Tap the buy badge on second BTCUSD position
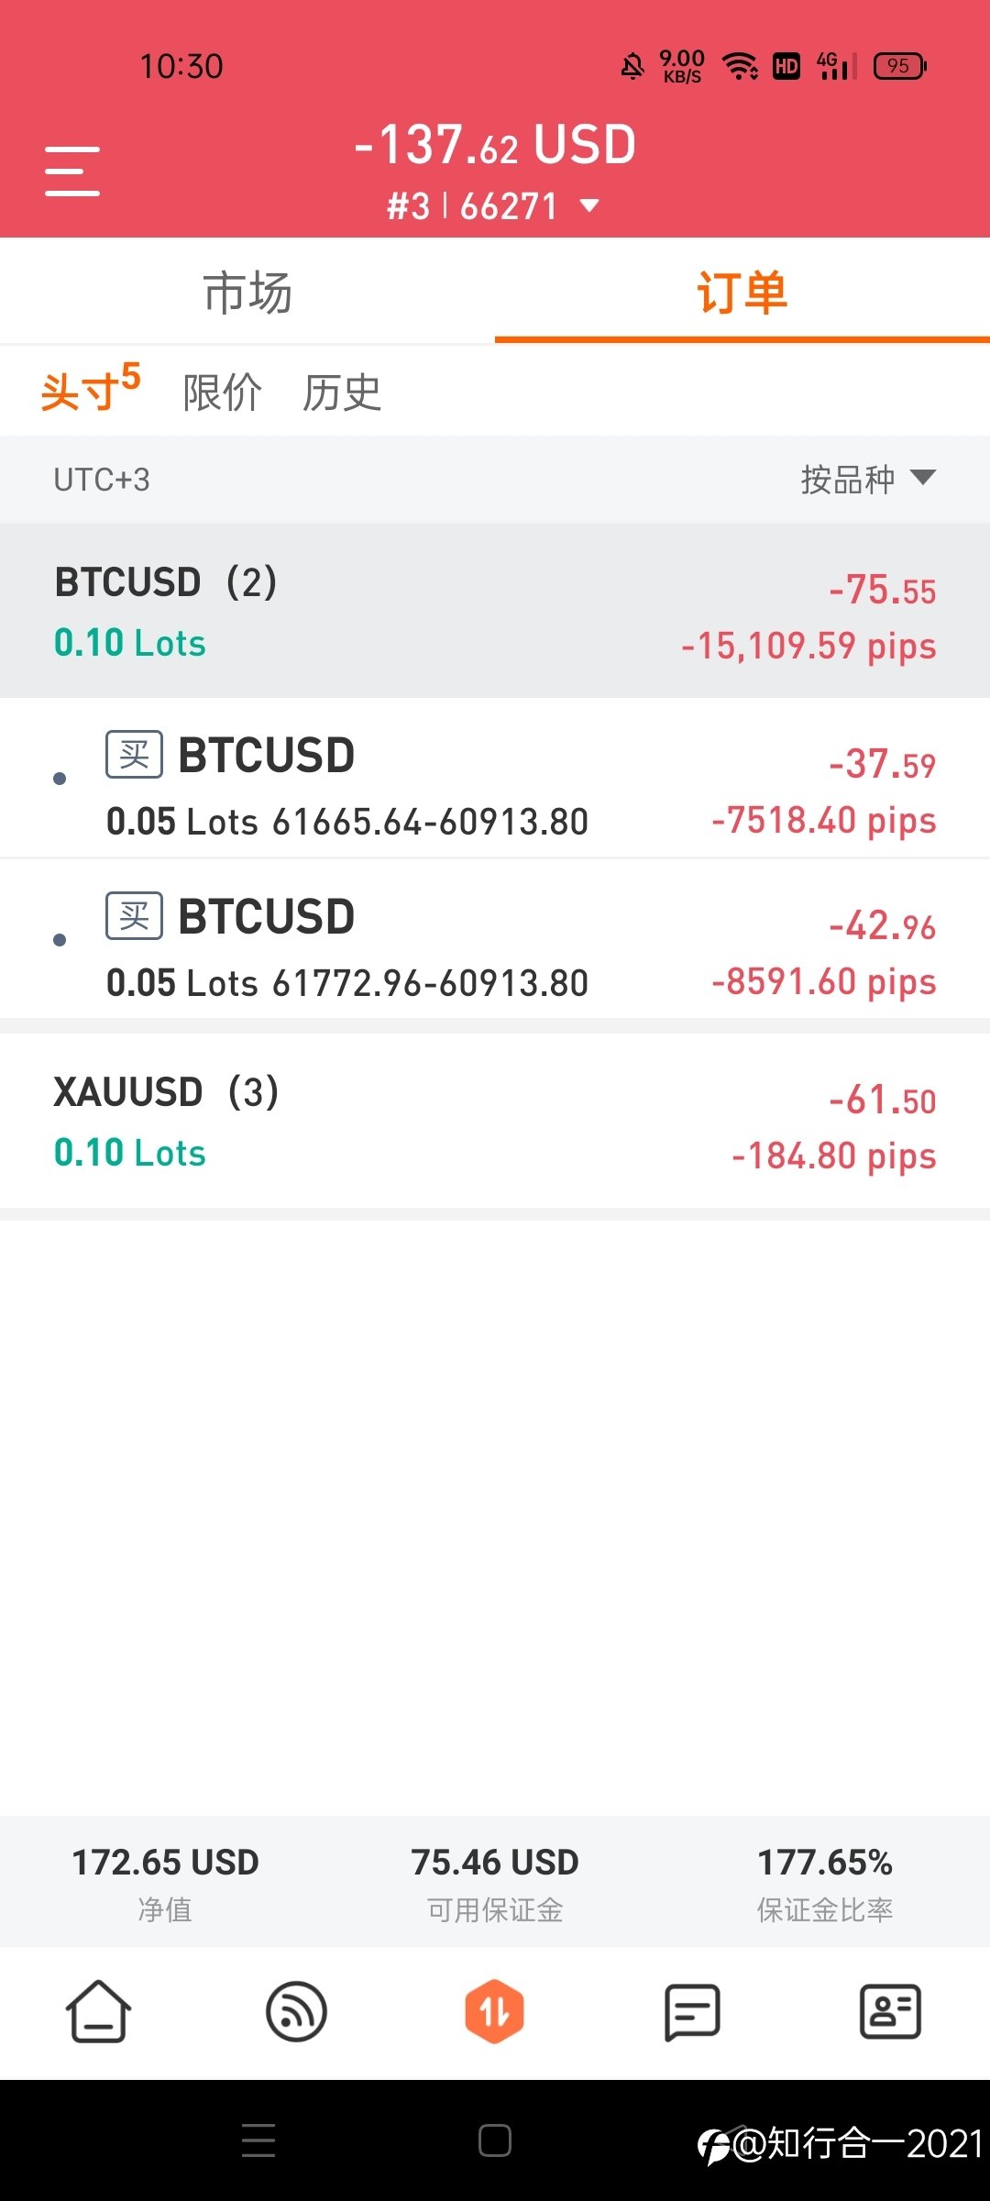The height and width of the screenshot is (2201, 990). 135,916
